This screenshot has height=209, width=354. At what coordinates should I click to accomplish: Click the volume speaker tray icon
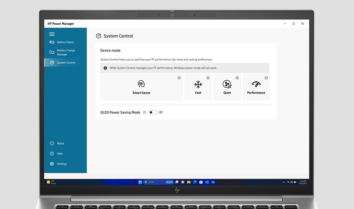[292, 182]
